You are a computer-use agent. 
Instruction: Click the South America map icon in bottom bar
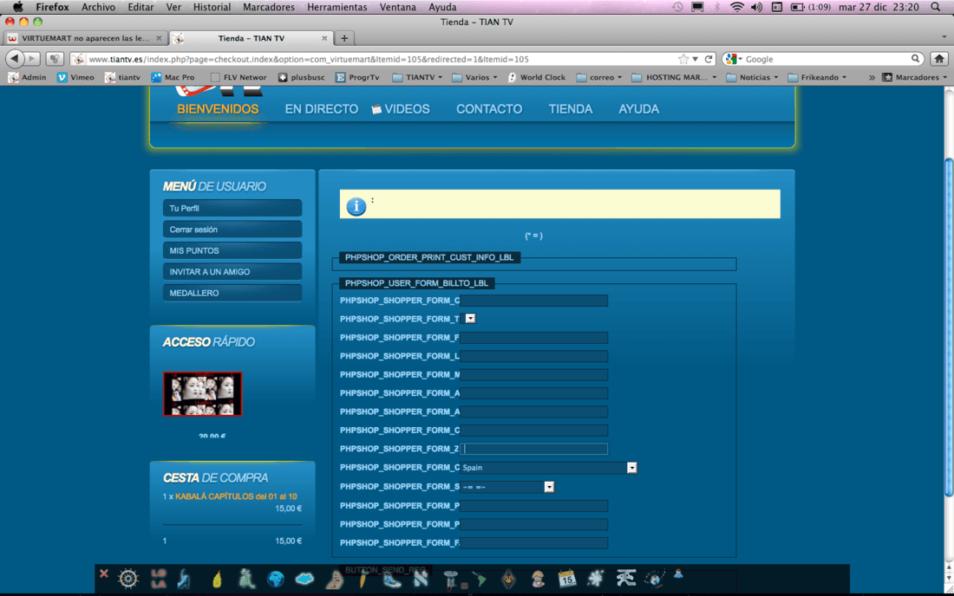[x=480, y=579]
